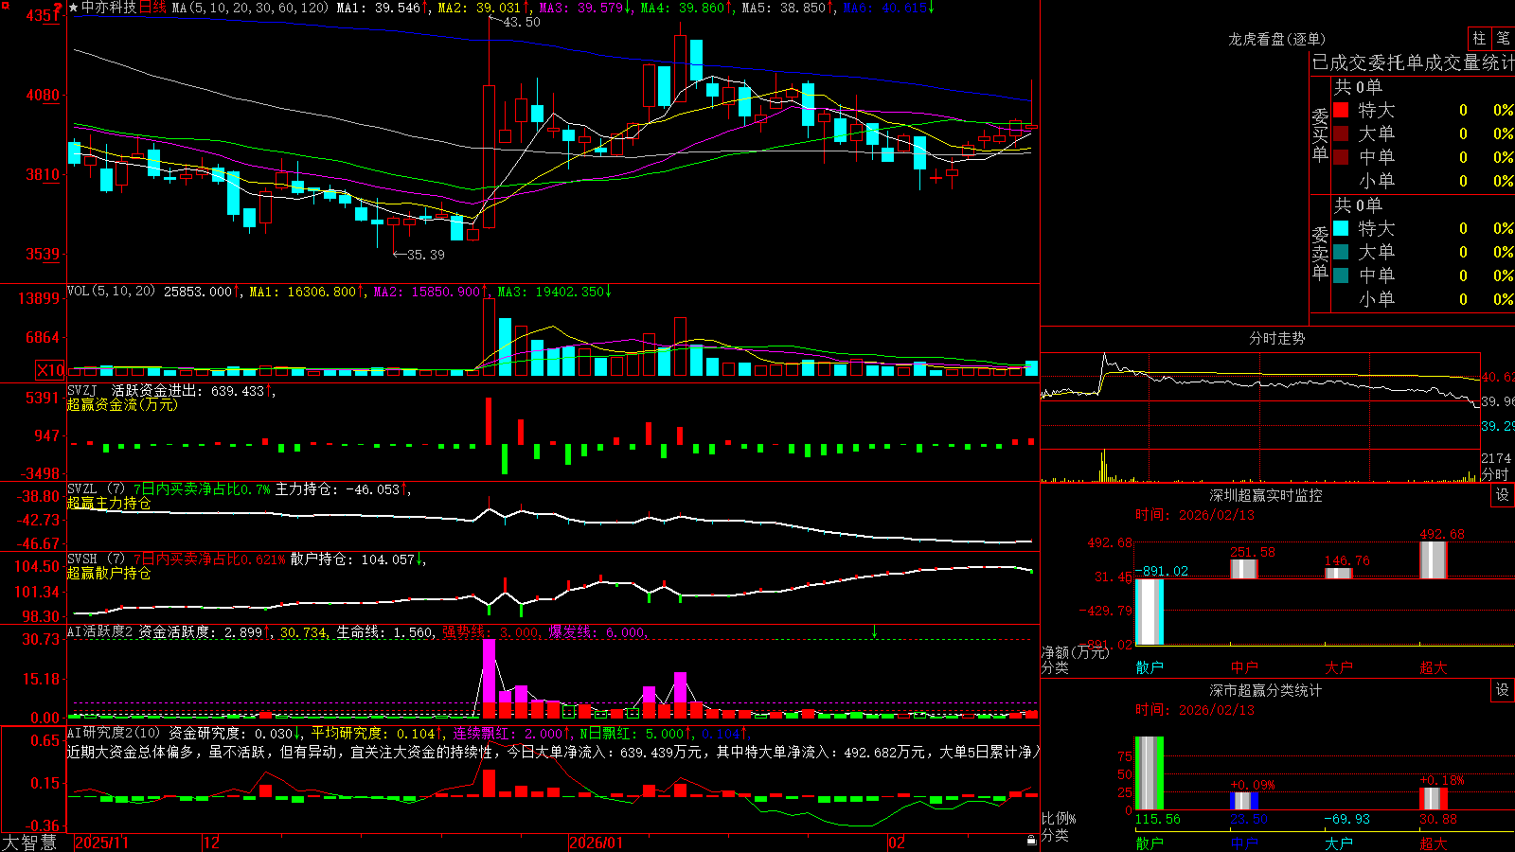Click the red question mark icon
The width and height of the screenshot is (1515, 852).
coord(58,8)
